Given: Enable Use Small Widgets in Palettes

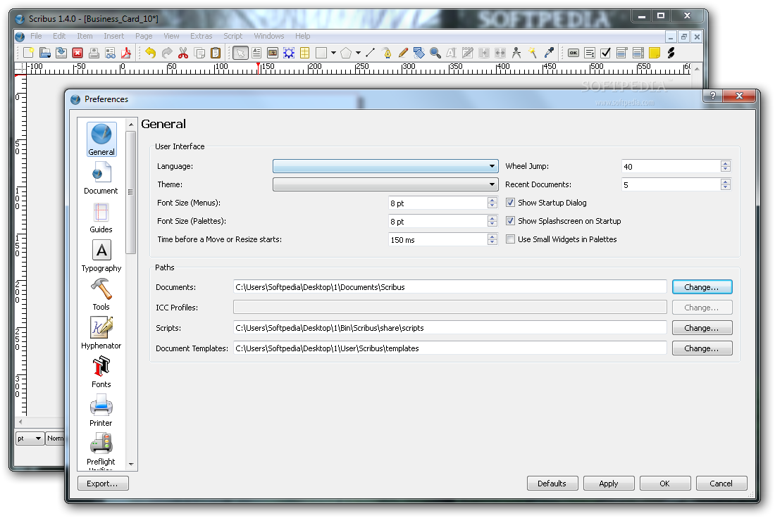Looking at the screenshot, I should pyautogui.click(x=511, y=239).
